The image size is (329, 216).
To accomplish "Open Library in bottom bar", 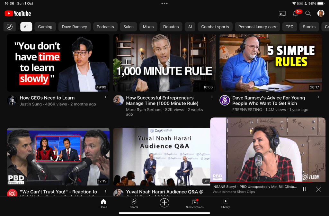I will point(225,203).
